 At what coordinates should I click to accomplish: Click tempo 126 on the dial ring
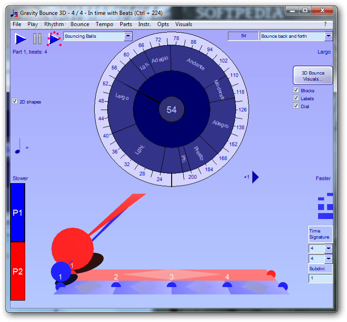pyautogui.click(x=243, y=110)
